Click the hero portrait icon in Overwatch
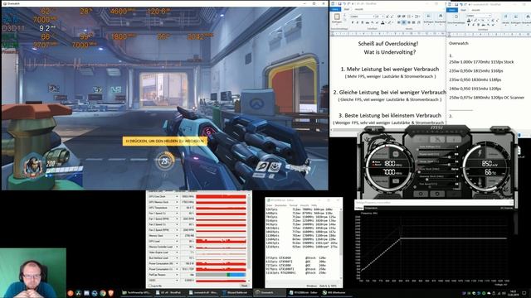 [33, 166]
